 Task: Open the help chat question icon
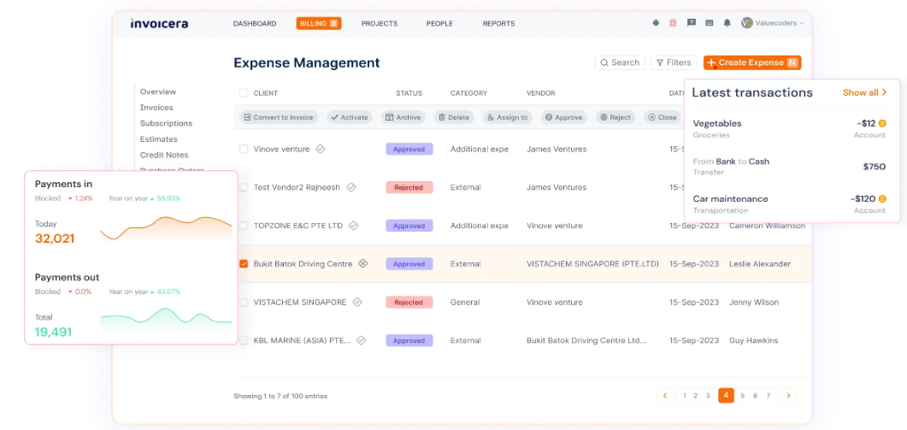pos(692,23)
